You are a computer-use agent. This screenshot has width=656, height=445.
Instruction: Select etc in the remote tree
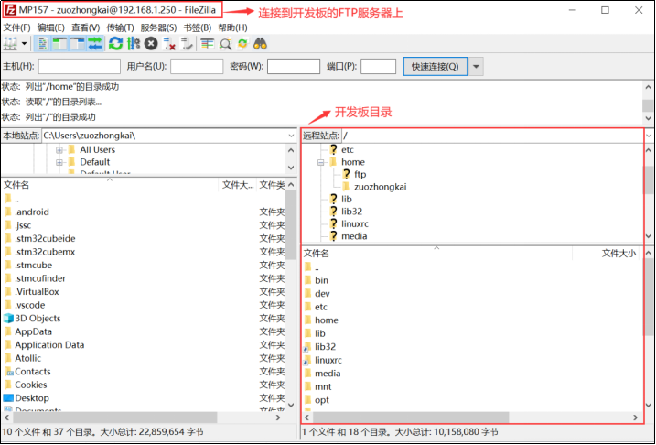348,150
